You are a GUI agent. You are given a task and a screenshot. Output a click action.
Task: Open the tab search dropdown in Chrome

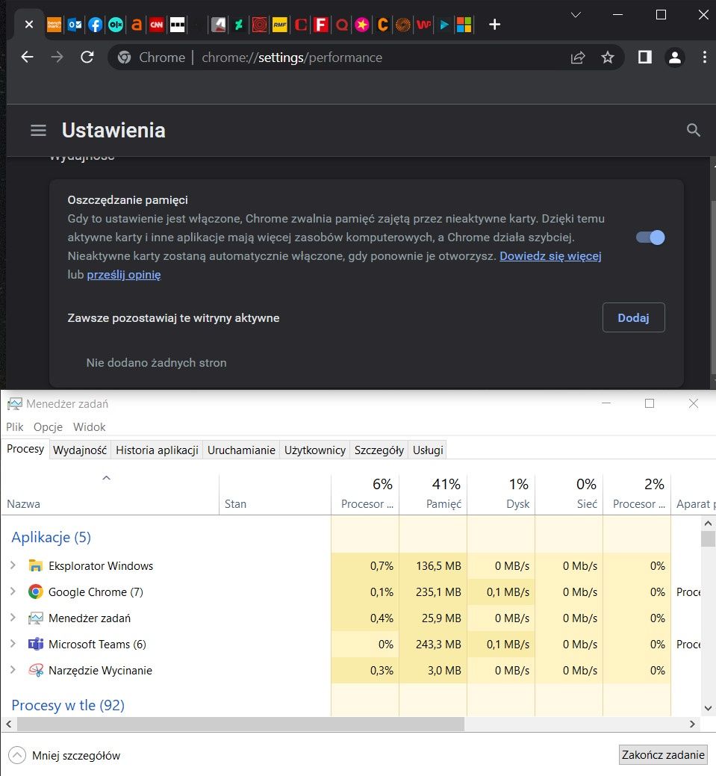click(576, 15)
